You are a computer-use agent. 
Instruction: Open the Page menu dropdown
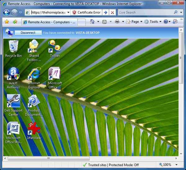(x=134, y=22)
